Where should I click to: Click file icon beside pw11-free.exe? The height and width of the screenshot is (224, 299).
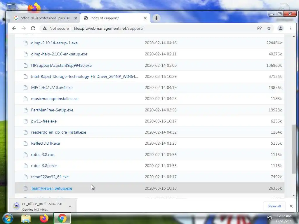pyautogui.click(x=25, y=121)
